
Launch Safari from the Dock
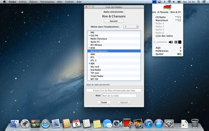coord(45,123)
